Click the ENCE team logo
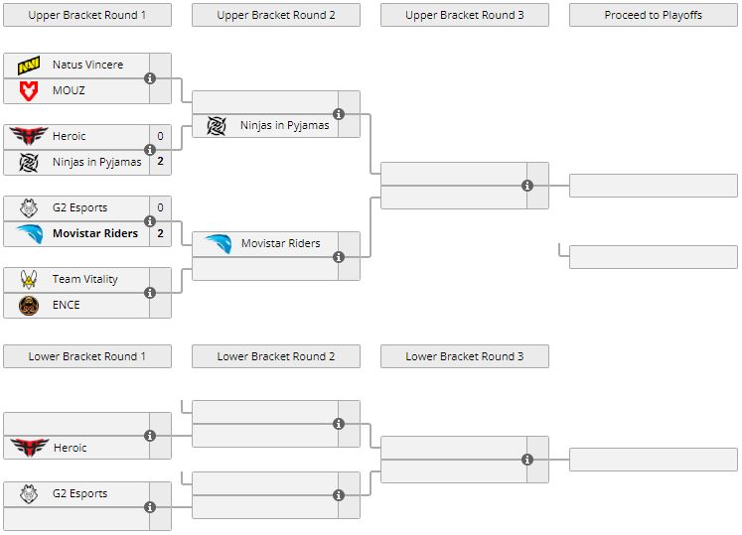 pyautogui.click(x=28, y=305)
